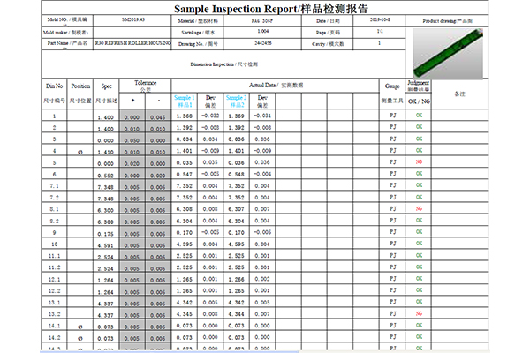Select the drawing number cell 2442456
This screenshot has width=530, height=353.
click(262, 43)
